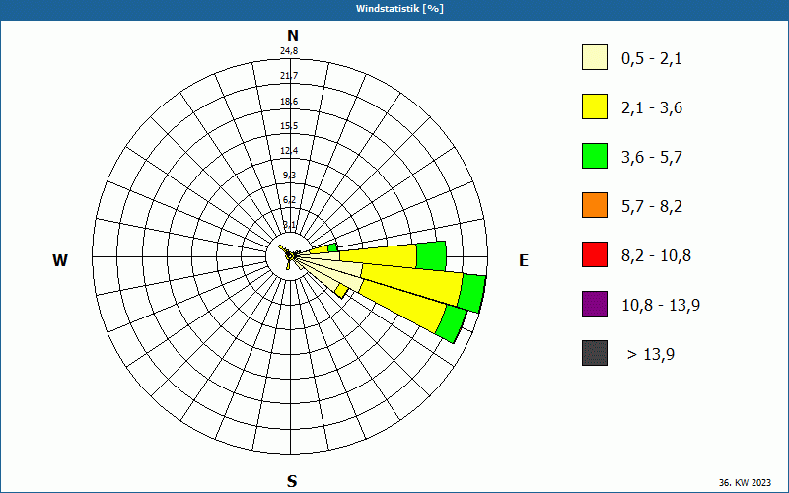Click the 8,2 - 10,8 legend text
This screenshot has width=789, height=493.
656,256
